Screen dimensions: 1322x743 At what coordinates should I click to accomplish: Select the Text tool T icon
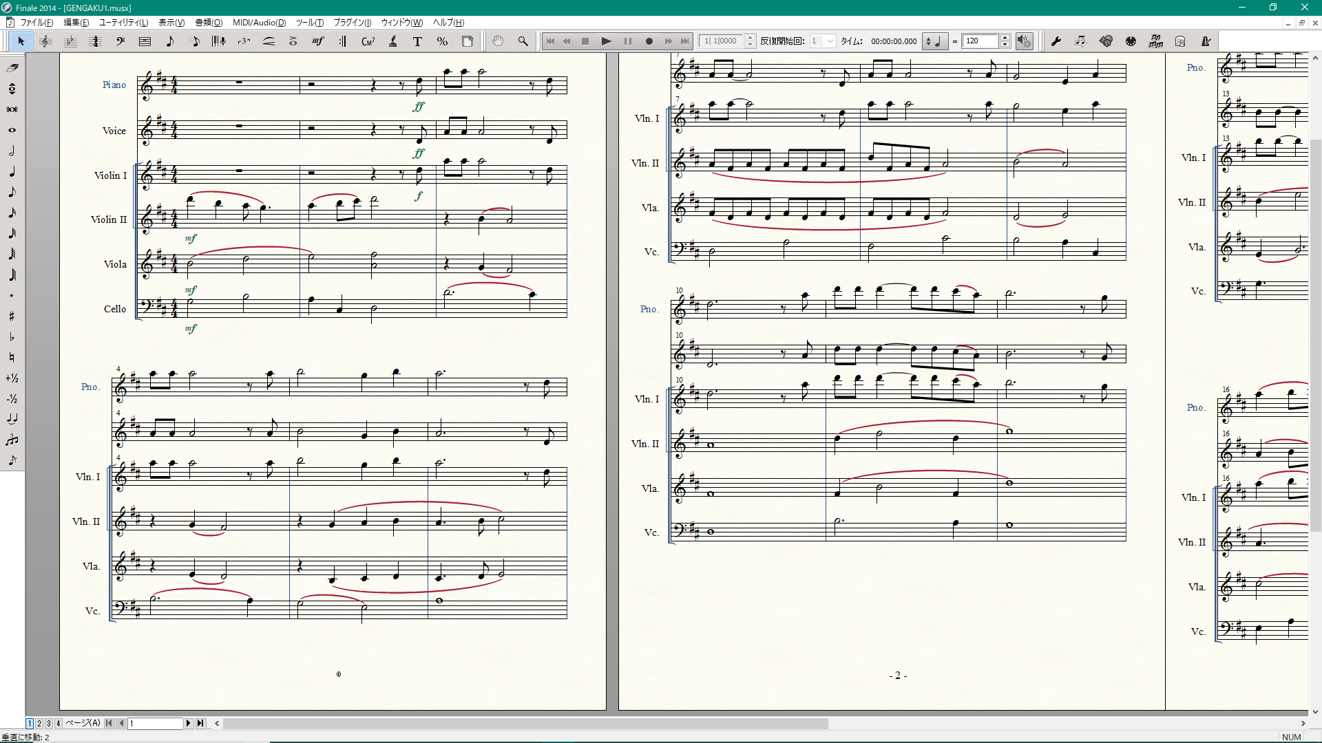coord(417,41)
